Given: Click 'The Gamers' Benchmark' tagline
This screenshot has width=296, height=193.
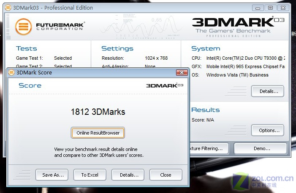Looking at the screenshot, I should (233, 31).
